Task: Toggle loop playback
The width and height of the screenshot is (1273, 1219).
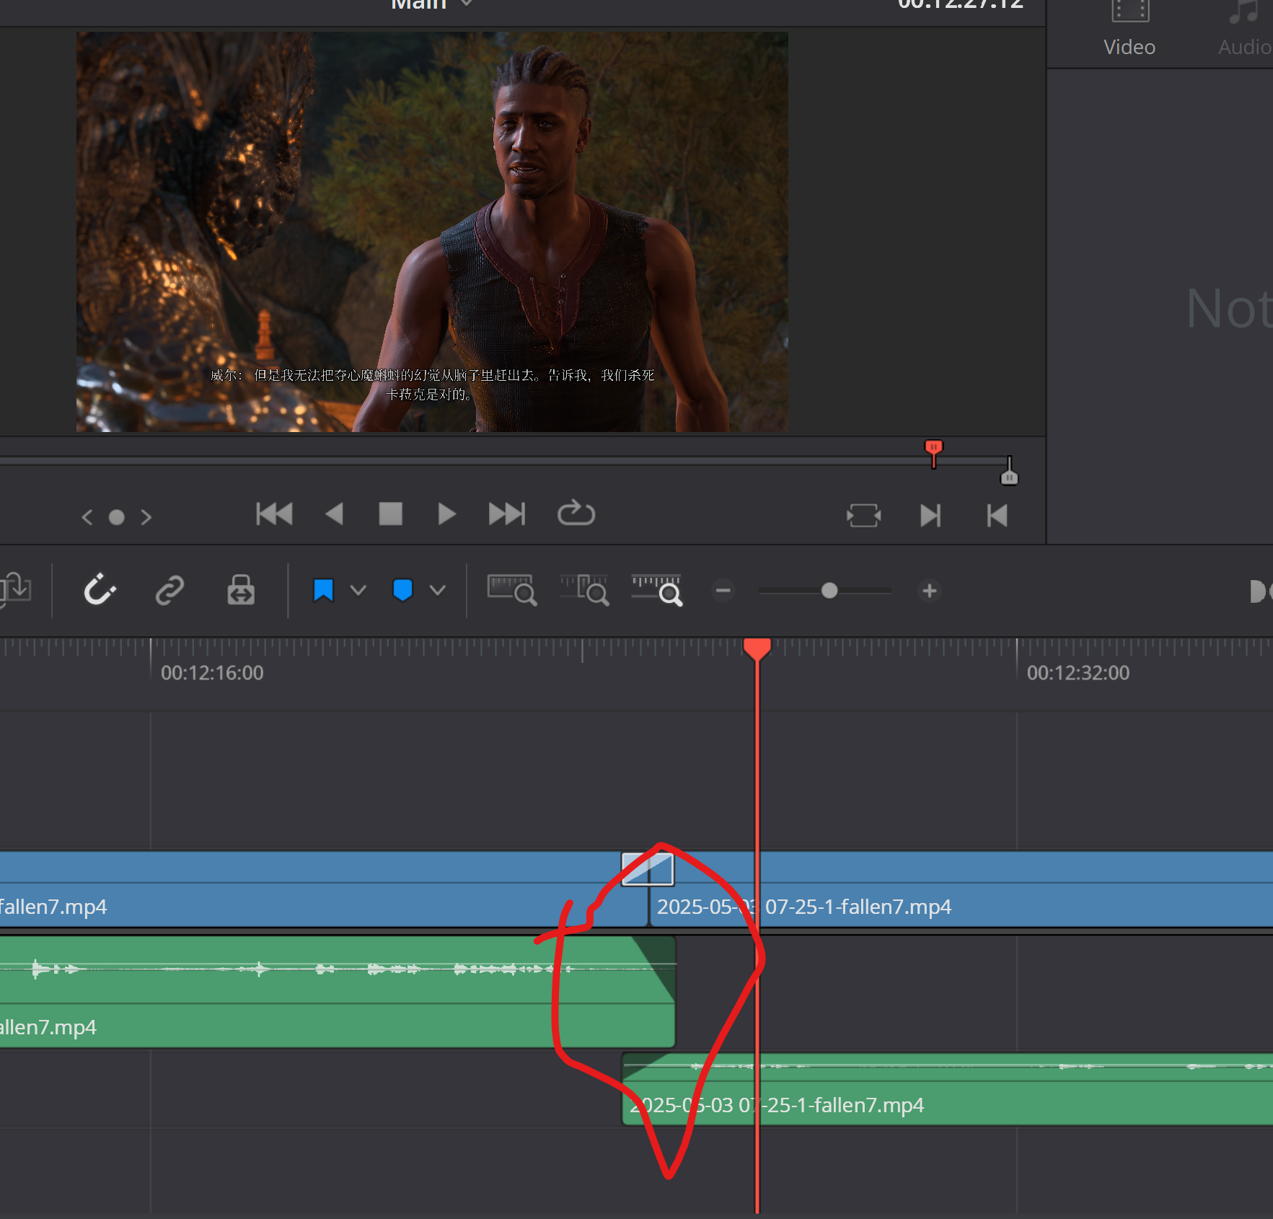Action: 576,513
